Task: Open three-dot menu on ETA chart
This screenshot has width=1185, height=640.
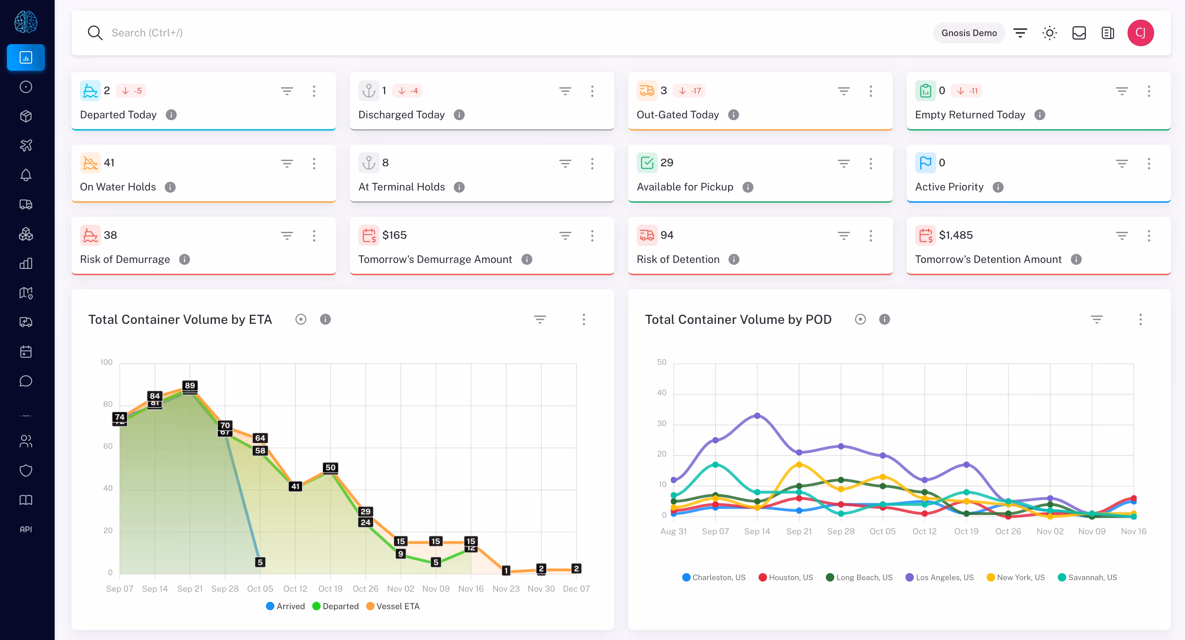Action: 584,319
